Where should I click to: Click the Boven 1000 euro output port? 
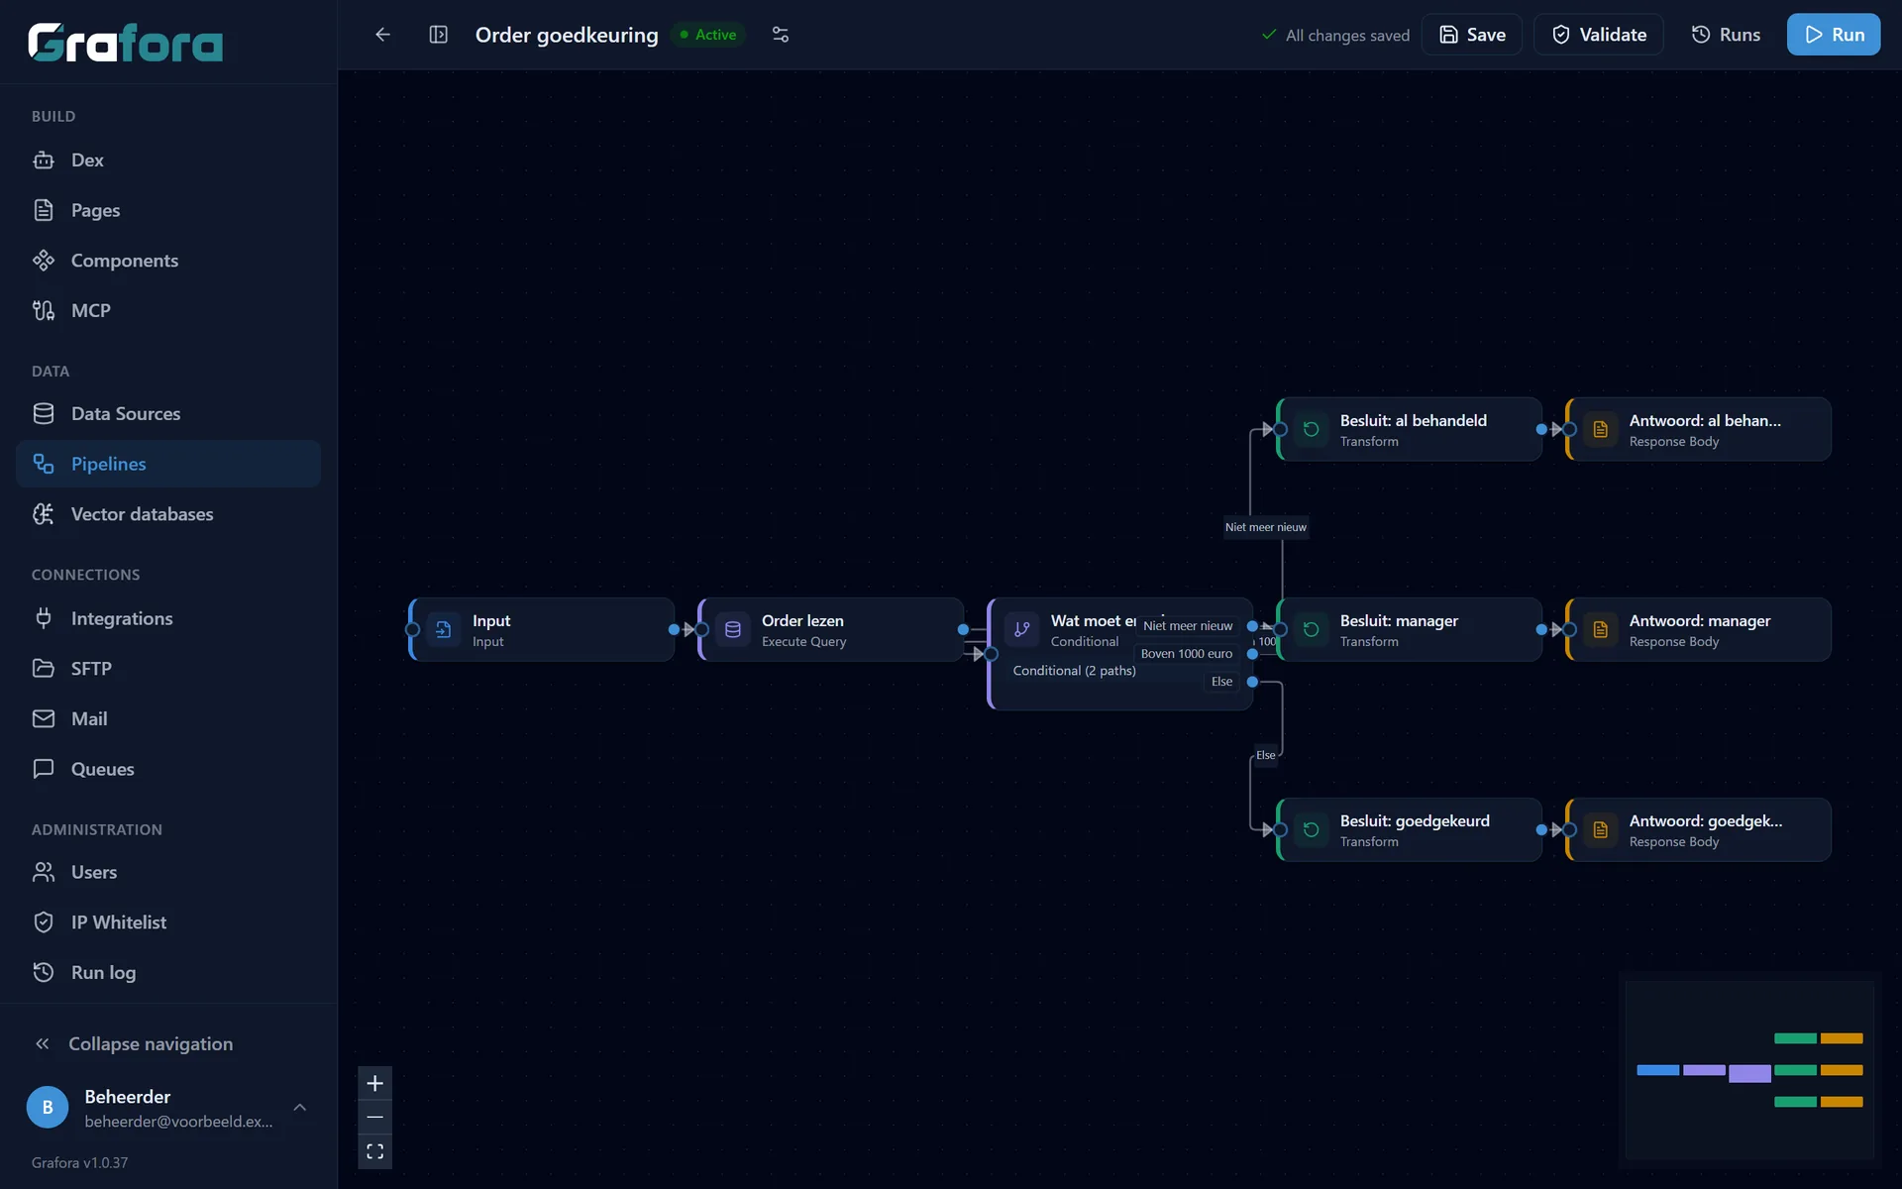pyautogui.click(x=1252, y=654)
